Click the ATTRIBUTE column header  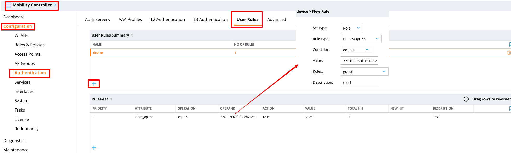(143, 108)
